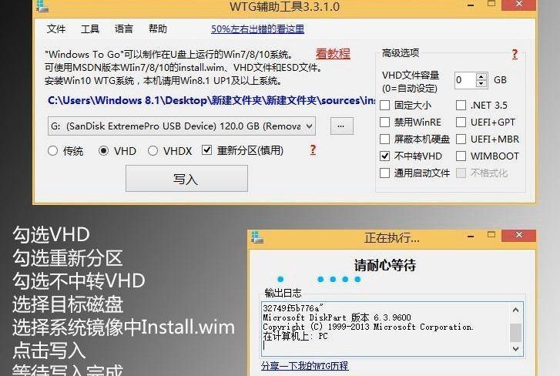Click the WTG app icon in title bar
Viewport: 560px width, 376px height.
[x=42, y=6]
